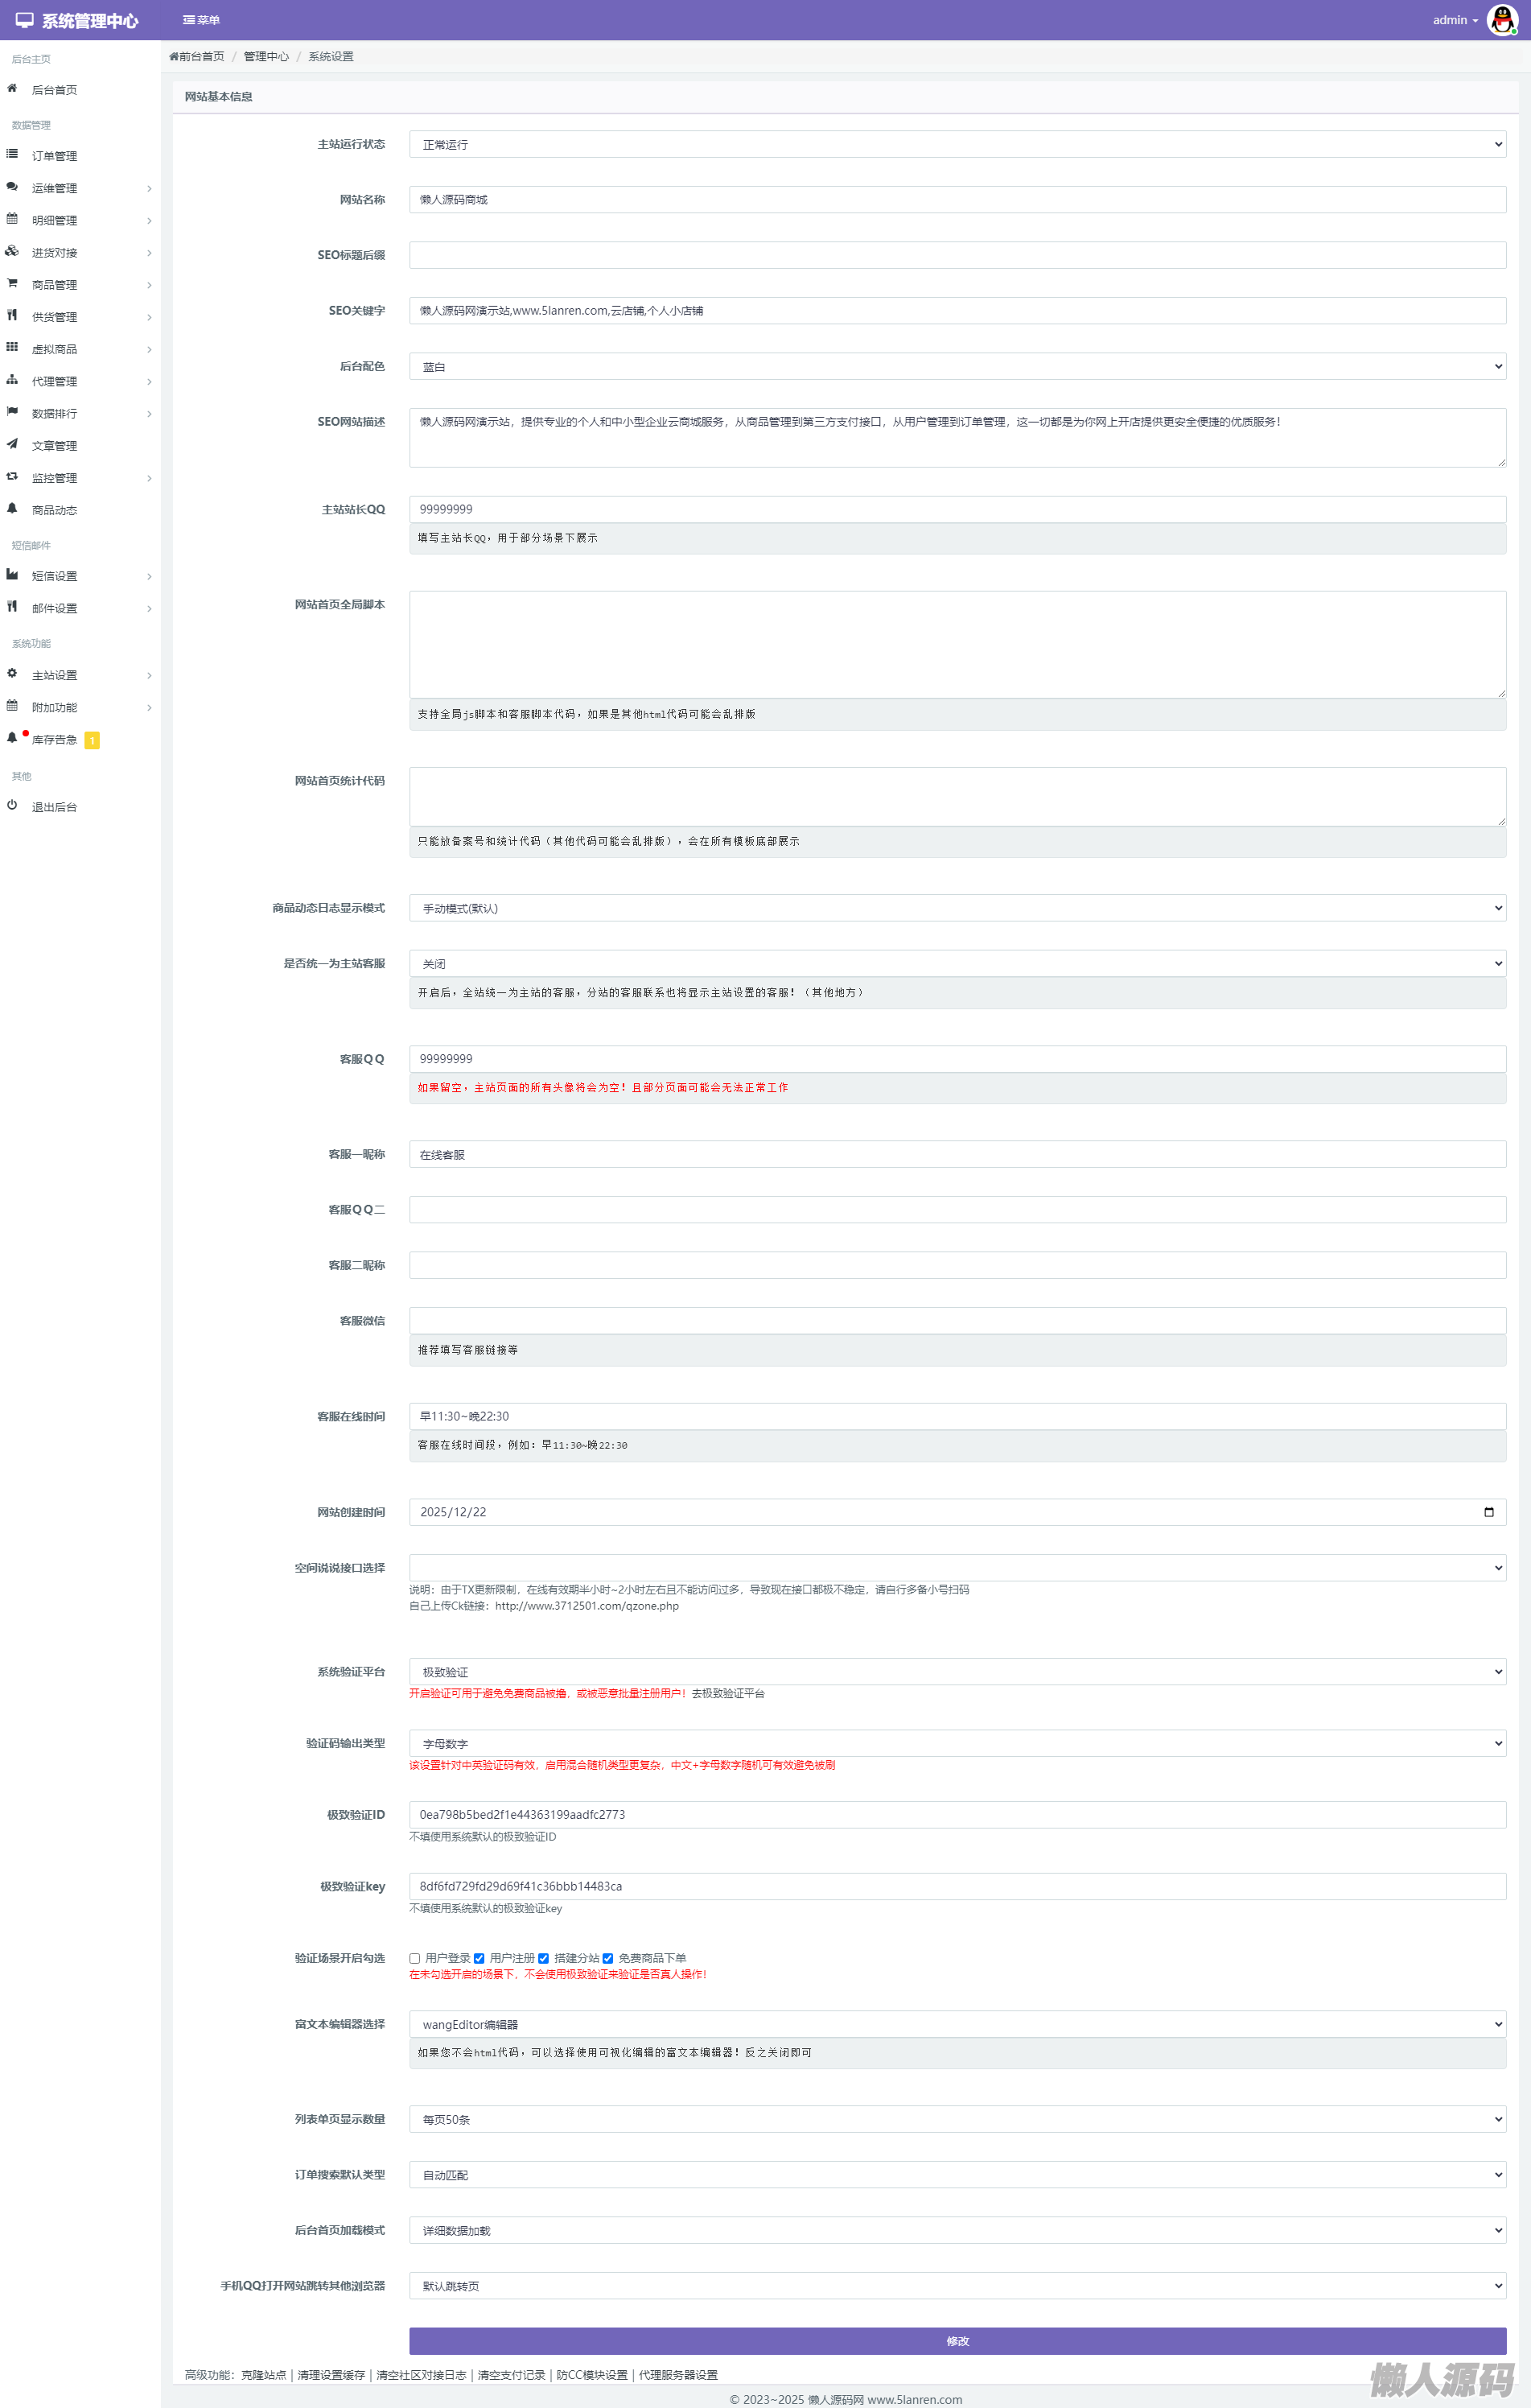Focus the 极致验证ID input field
The image size is (1531, 2408).
pos(957,1814)
